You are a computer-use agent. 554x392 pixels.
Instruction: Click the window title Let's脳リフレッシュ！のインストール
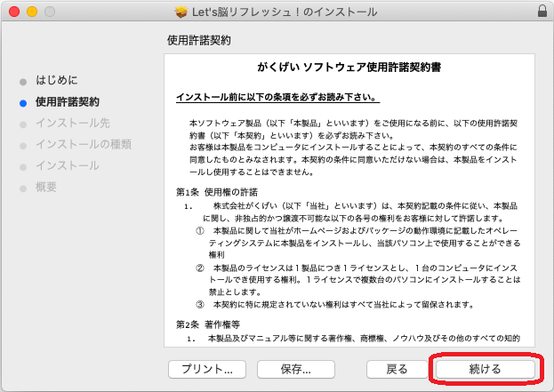[285, 12]
